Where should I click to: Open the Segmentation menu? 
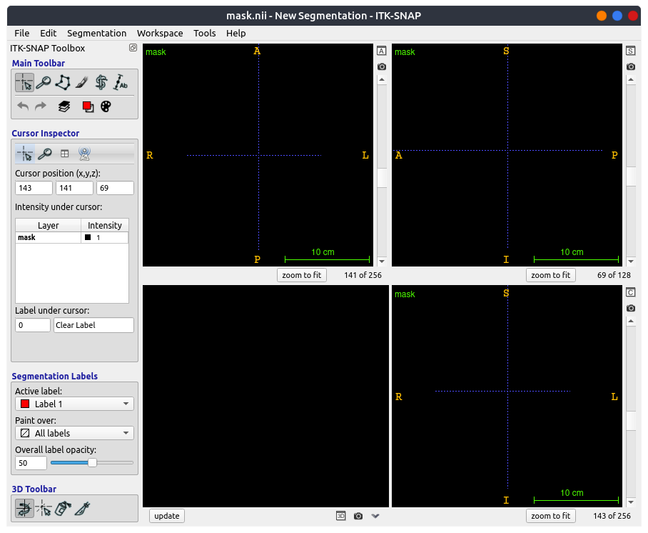click(96, 33)
